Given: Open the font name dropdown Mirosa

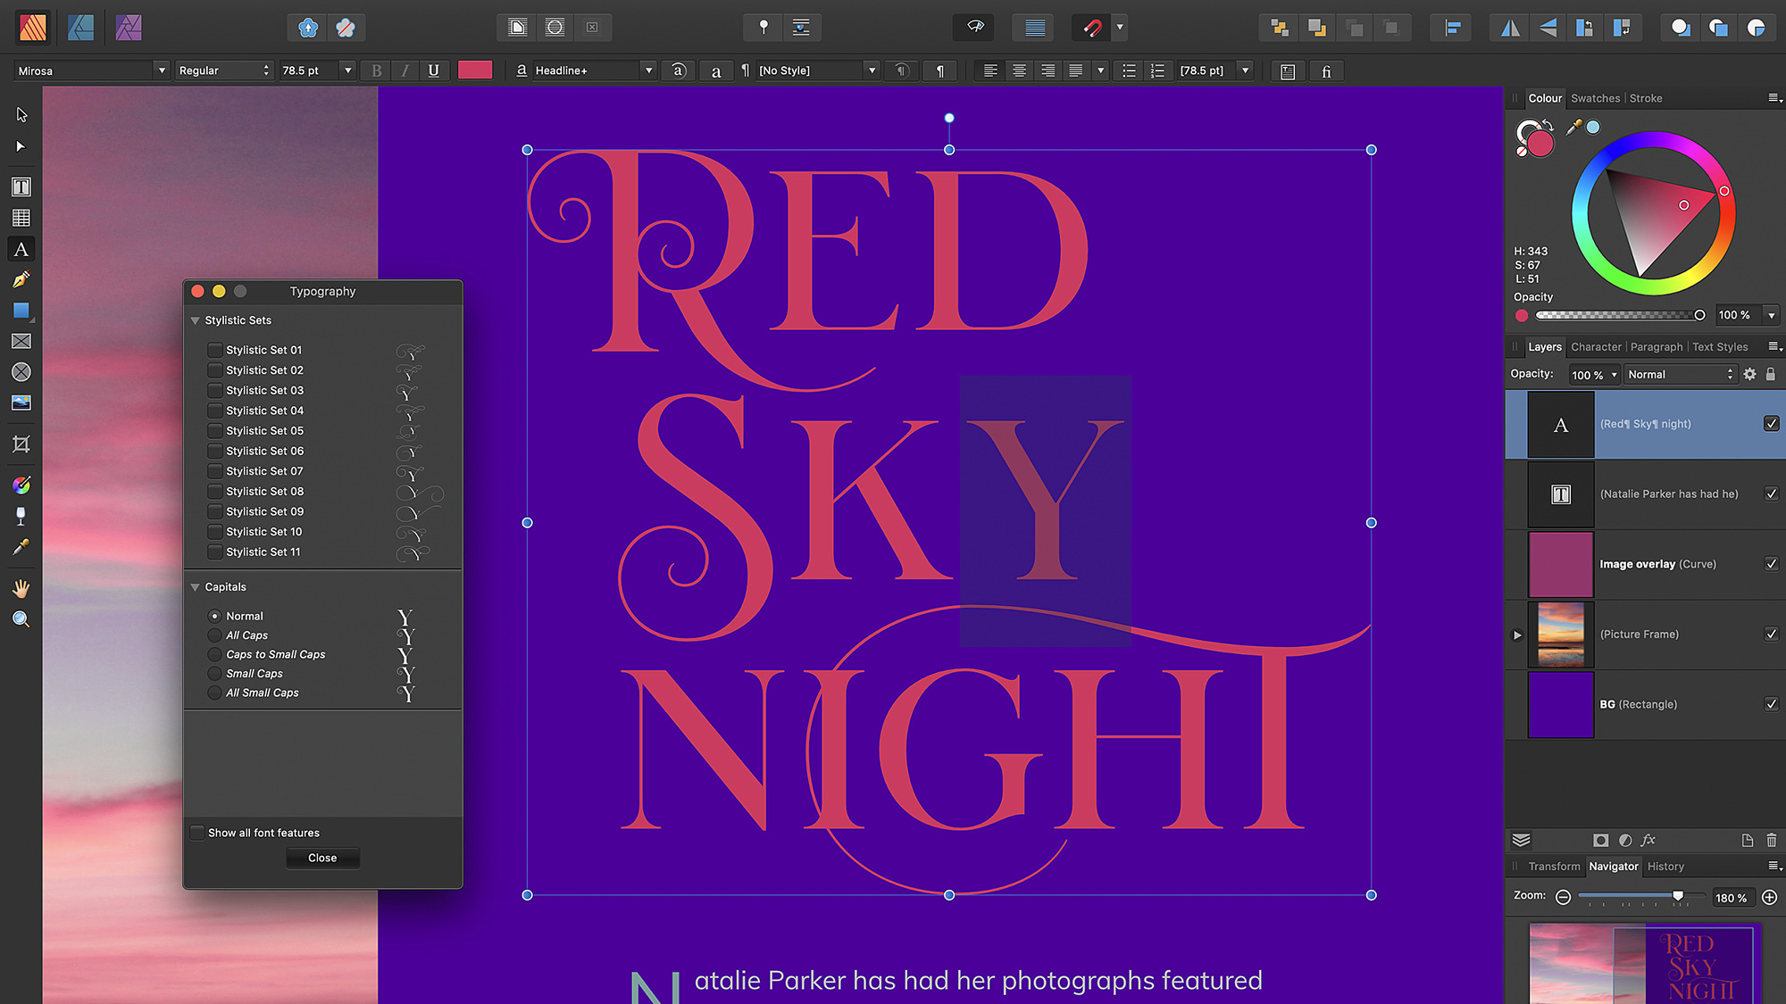Looking at the screenshot, I should (x=161, y=70).
